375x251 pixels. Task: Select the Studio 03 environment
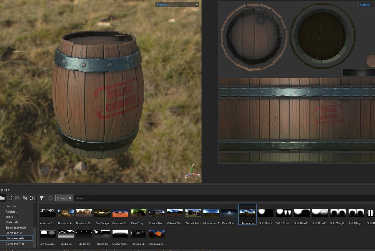coord(84,234)
